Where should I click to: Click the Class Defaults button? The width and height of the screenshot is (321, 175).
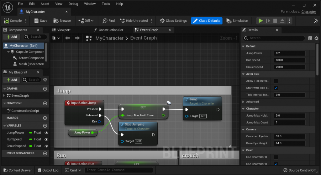coord(207,21)
